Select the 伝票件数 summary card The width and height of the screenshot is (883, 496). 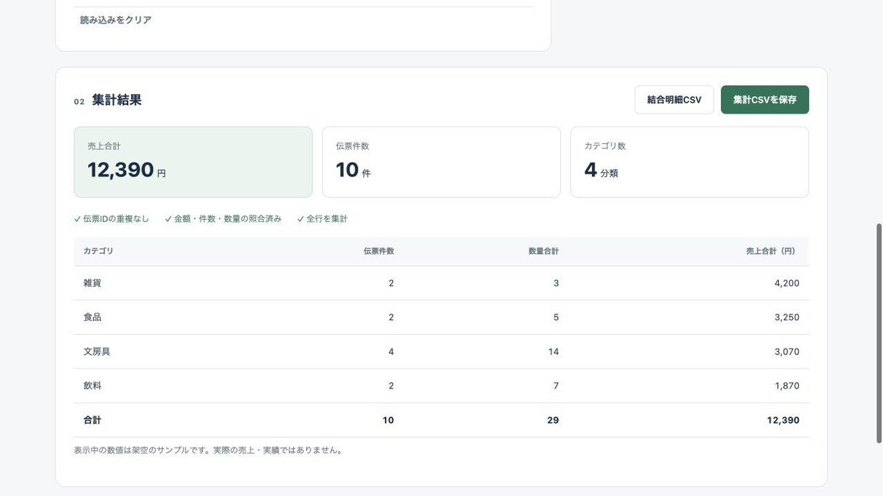click(441, 162)
